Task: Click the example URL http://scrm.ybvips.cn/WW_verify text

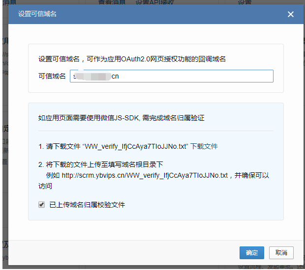Action: pyautogui.click(x=145, y=175)
